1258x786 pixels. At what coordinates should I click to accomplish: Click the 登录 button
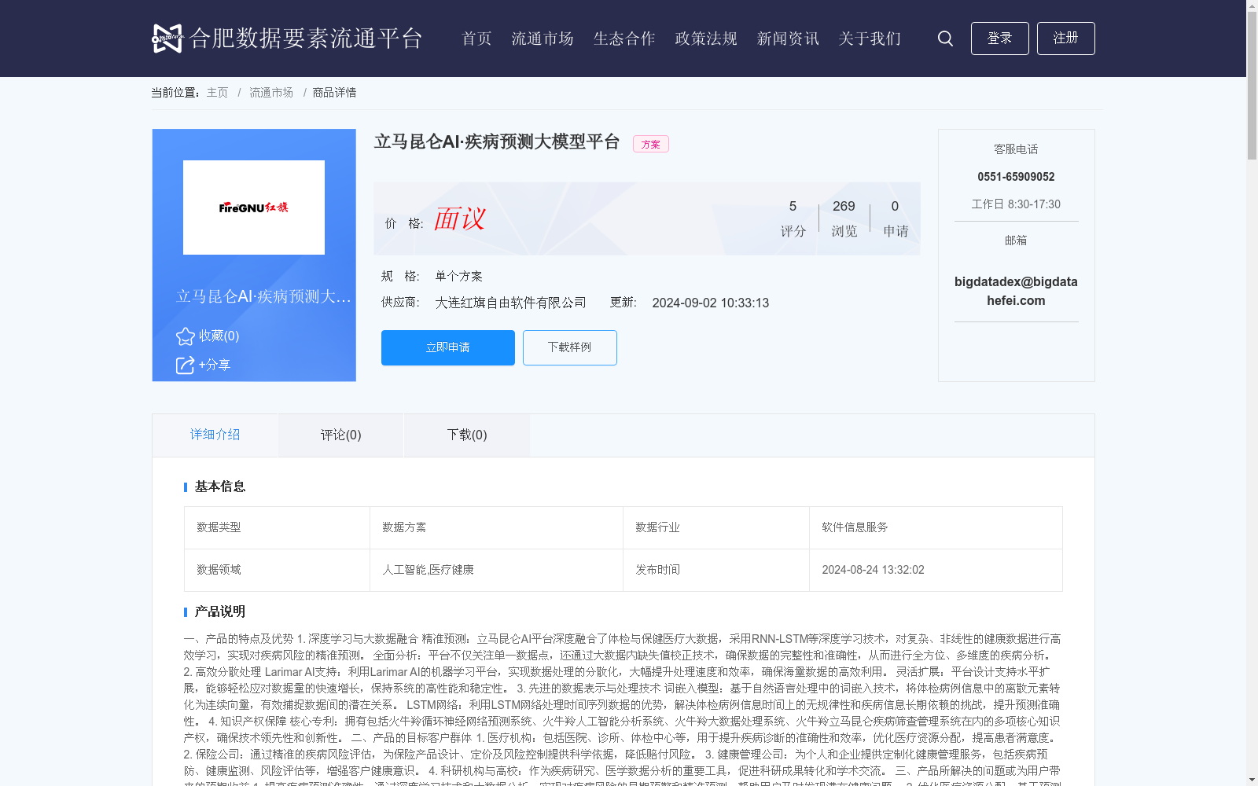pyautogui.click(x=1000, y=39)
